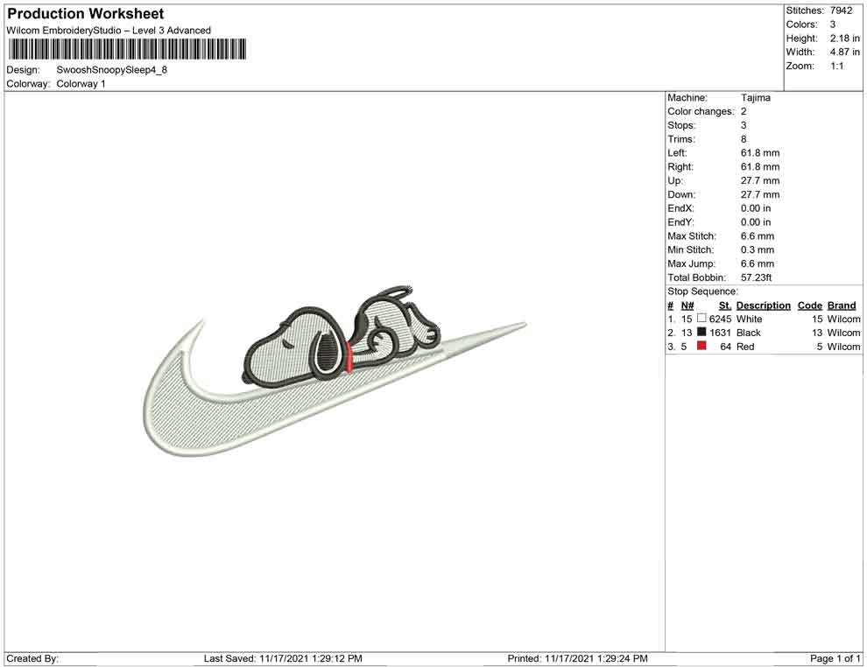Click the Height value '2.18 in'

[x=845, y=39]
